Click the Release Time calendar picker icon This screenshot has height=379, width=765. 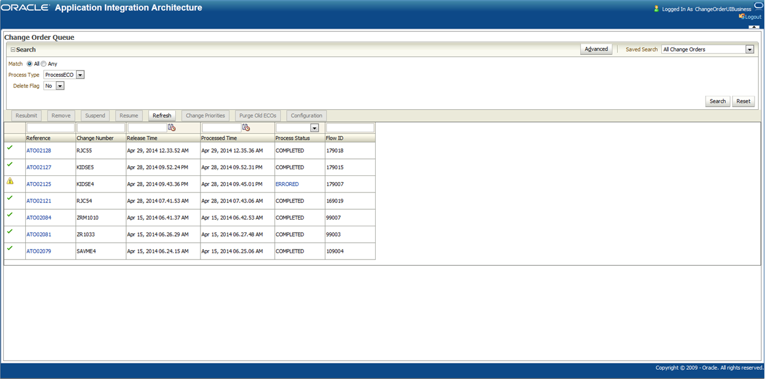point(172,128)
